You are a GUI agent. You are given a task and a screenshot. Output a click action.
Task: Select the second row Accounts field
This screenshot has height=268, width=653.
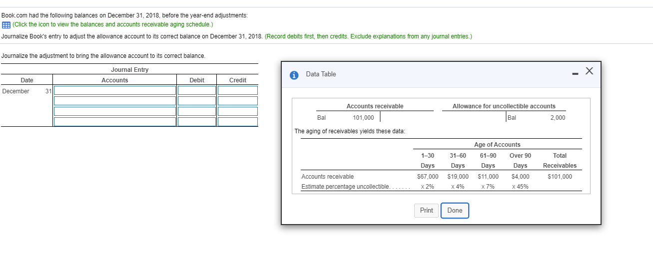[x=115, y=101]
